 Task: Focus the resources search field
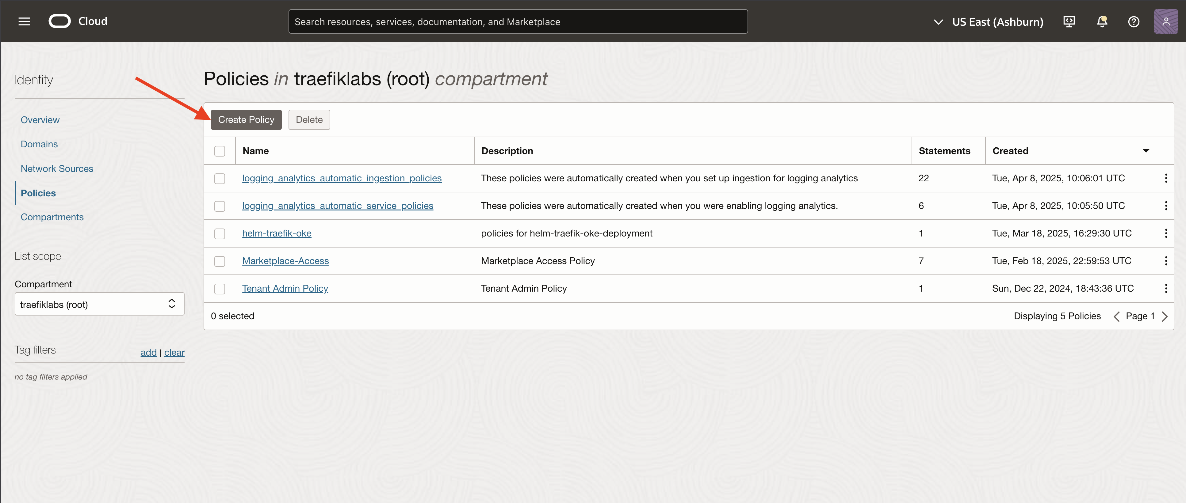pos(518,22)
